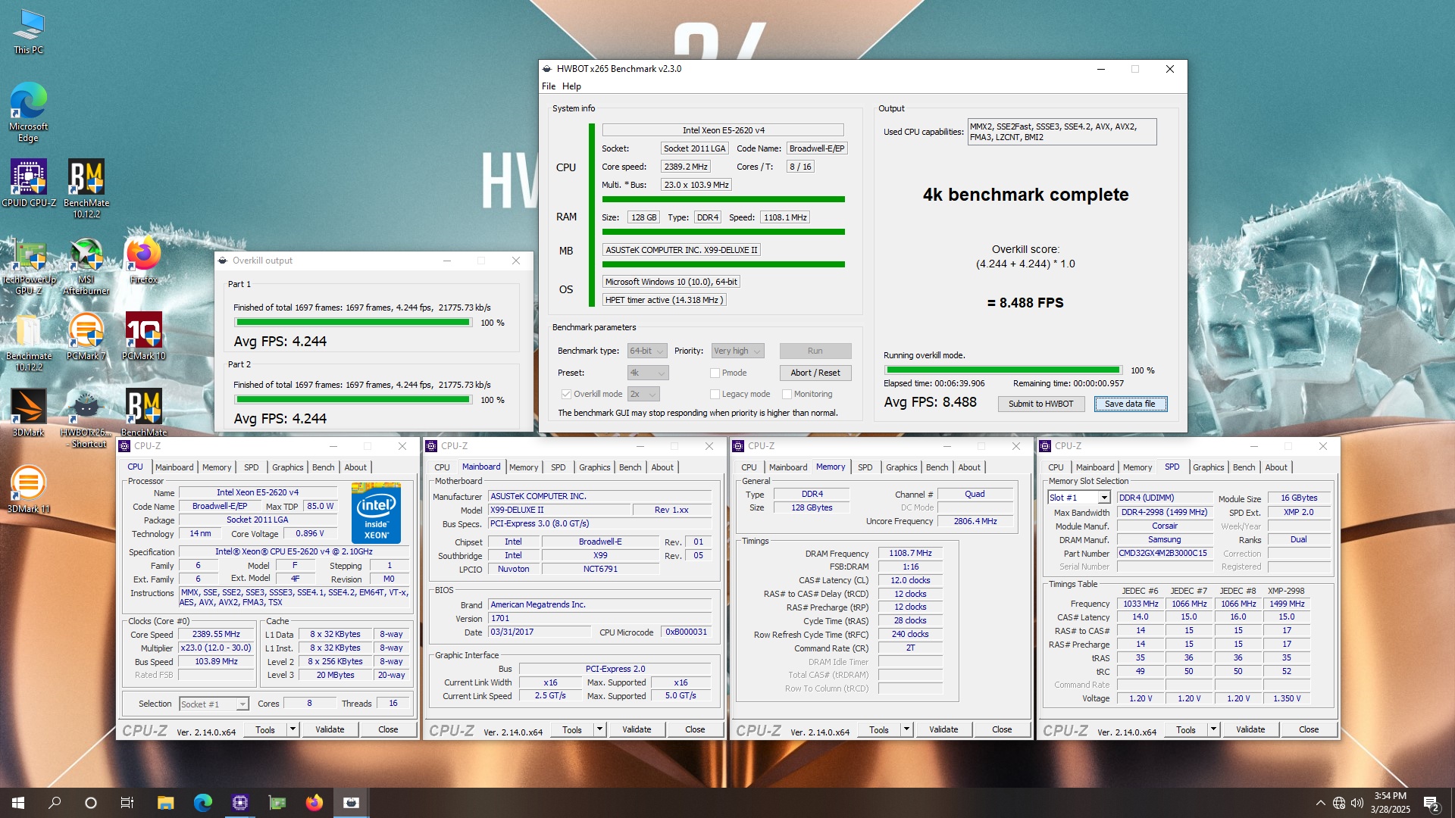Switch to Graphics tab in Mainboard CPU-Z window

click(595, 467)
